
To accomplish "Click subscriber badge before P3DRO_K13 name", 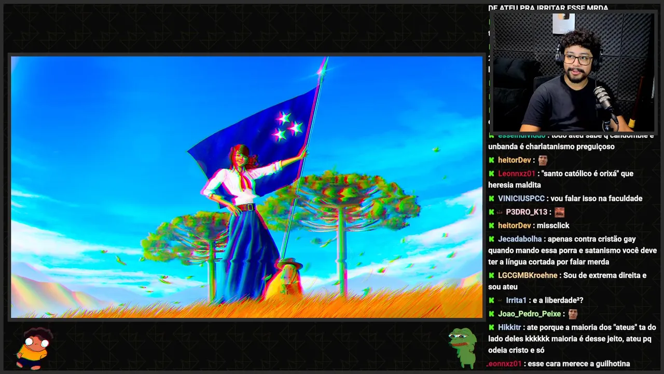I will (x=500, y=212).
